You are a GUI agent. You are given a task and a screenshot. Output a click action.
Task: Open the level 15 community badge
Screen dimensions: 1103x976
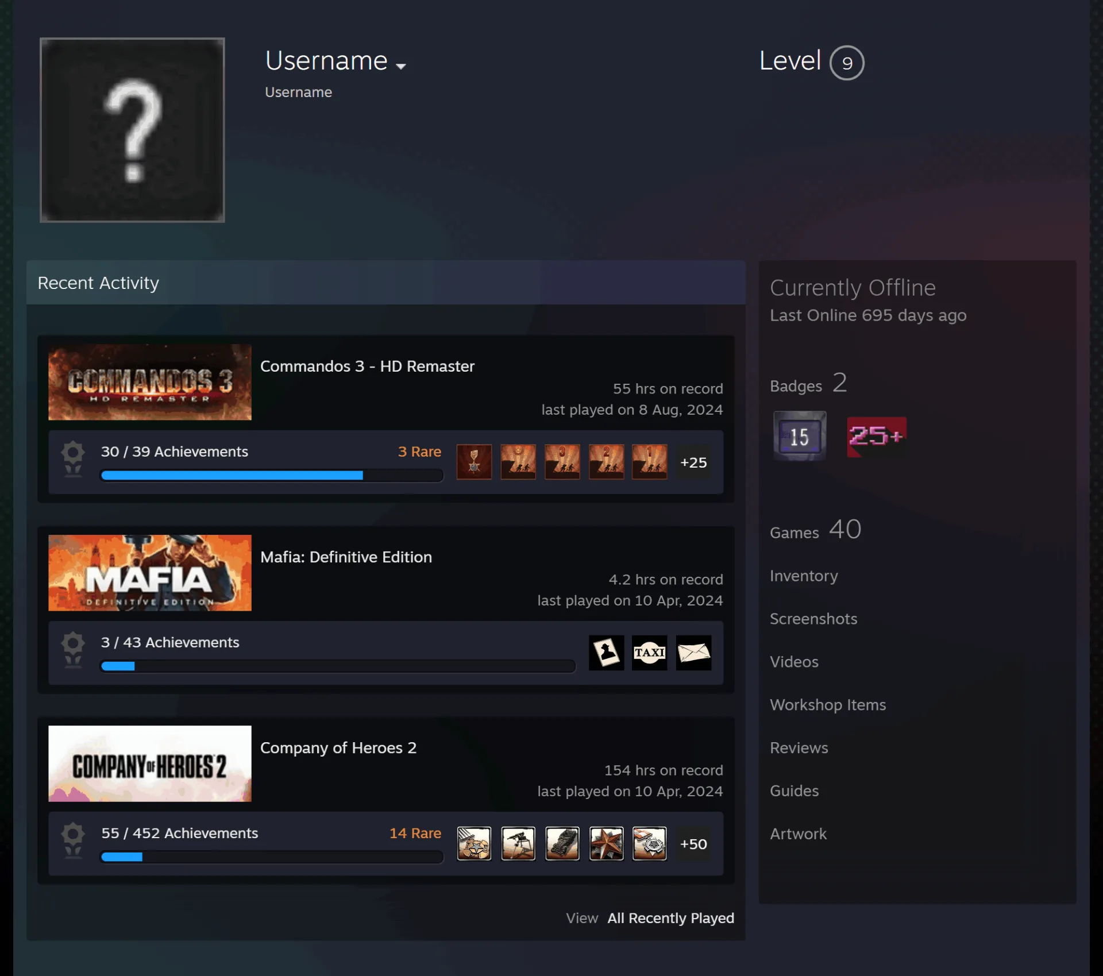tap(800, 435)
